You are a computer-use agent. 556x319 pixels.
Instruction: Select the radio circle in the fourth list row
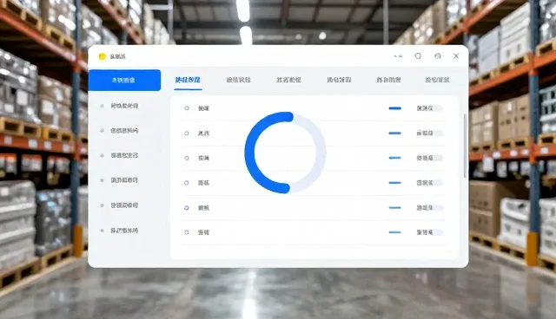point(187,183)
